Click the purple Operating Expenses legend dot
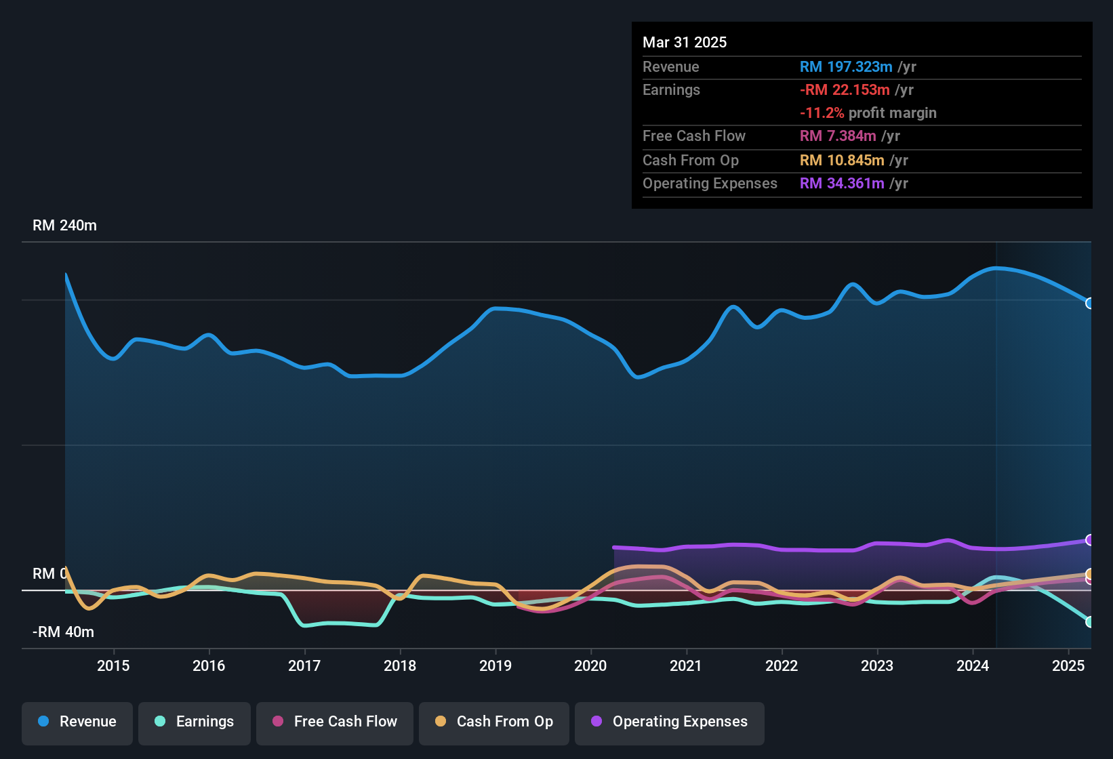This screenshot has height=759, width=1113. coord(596,721)
